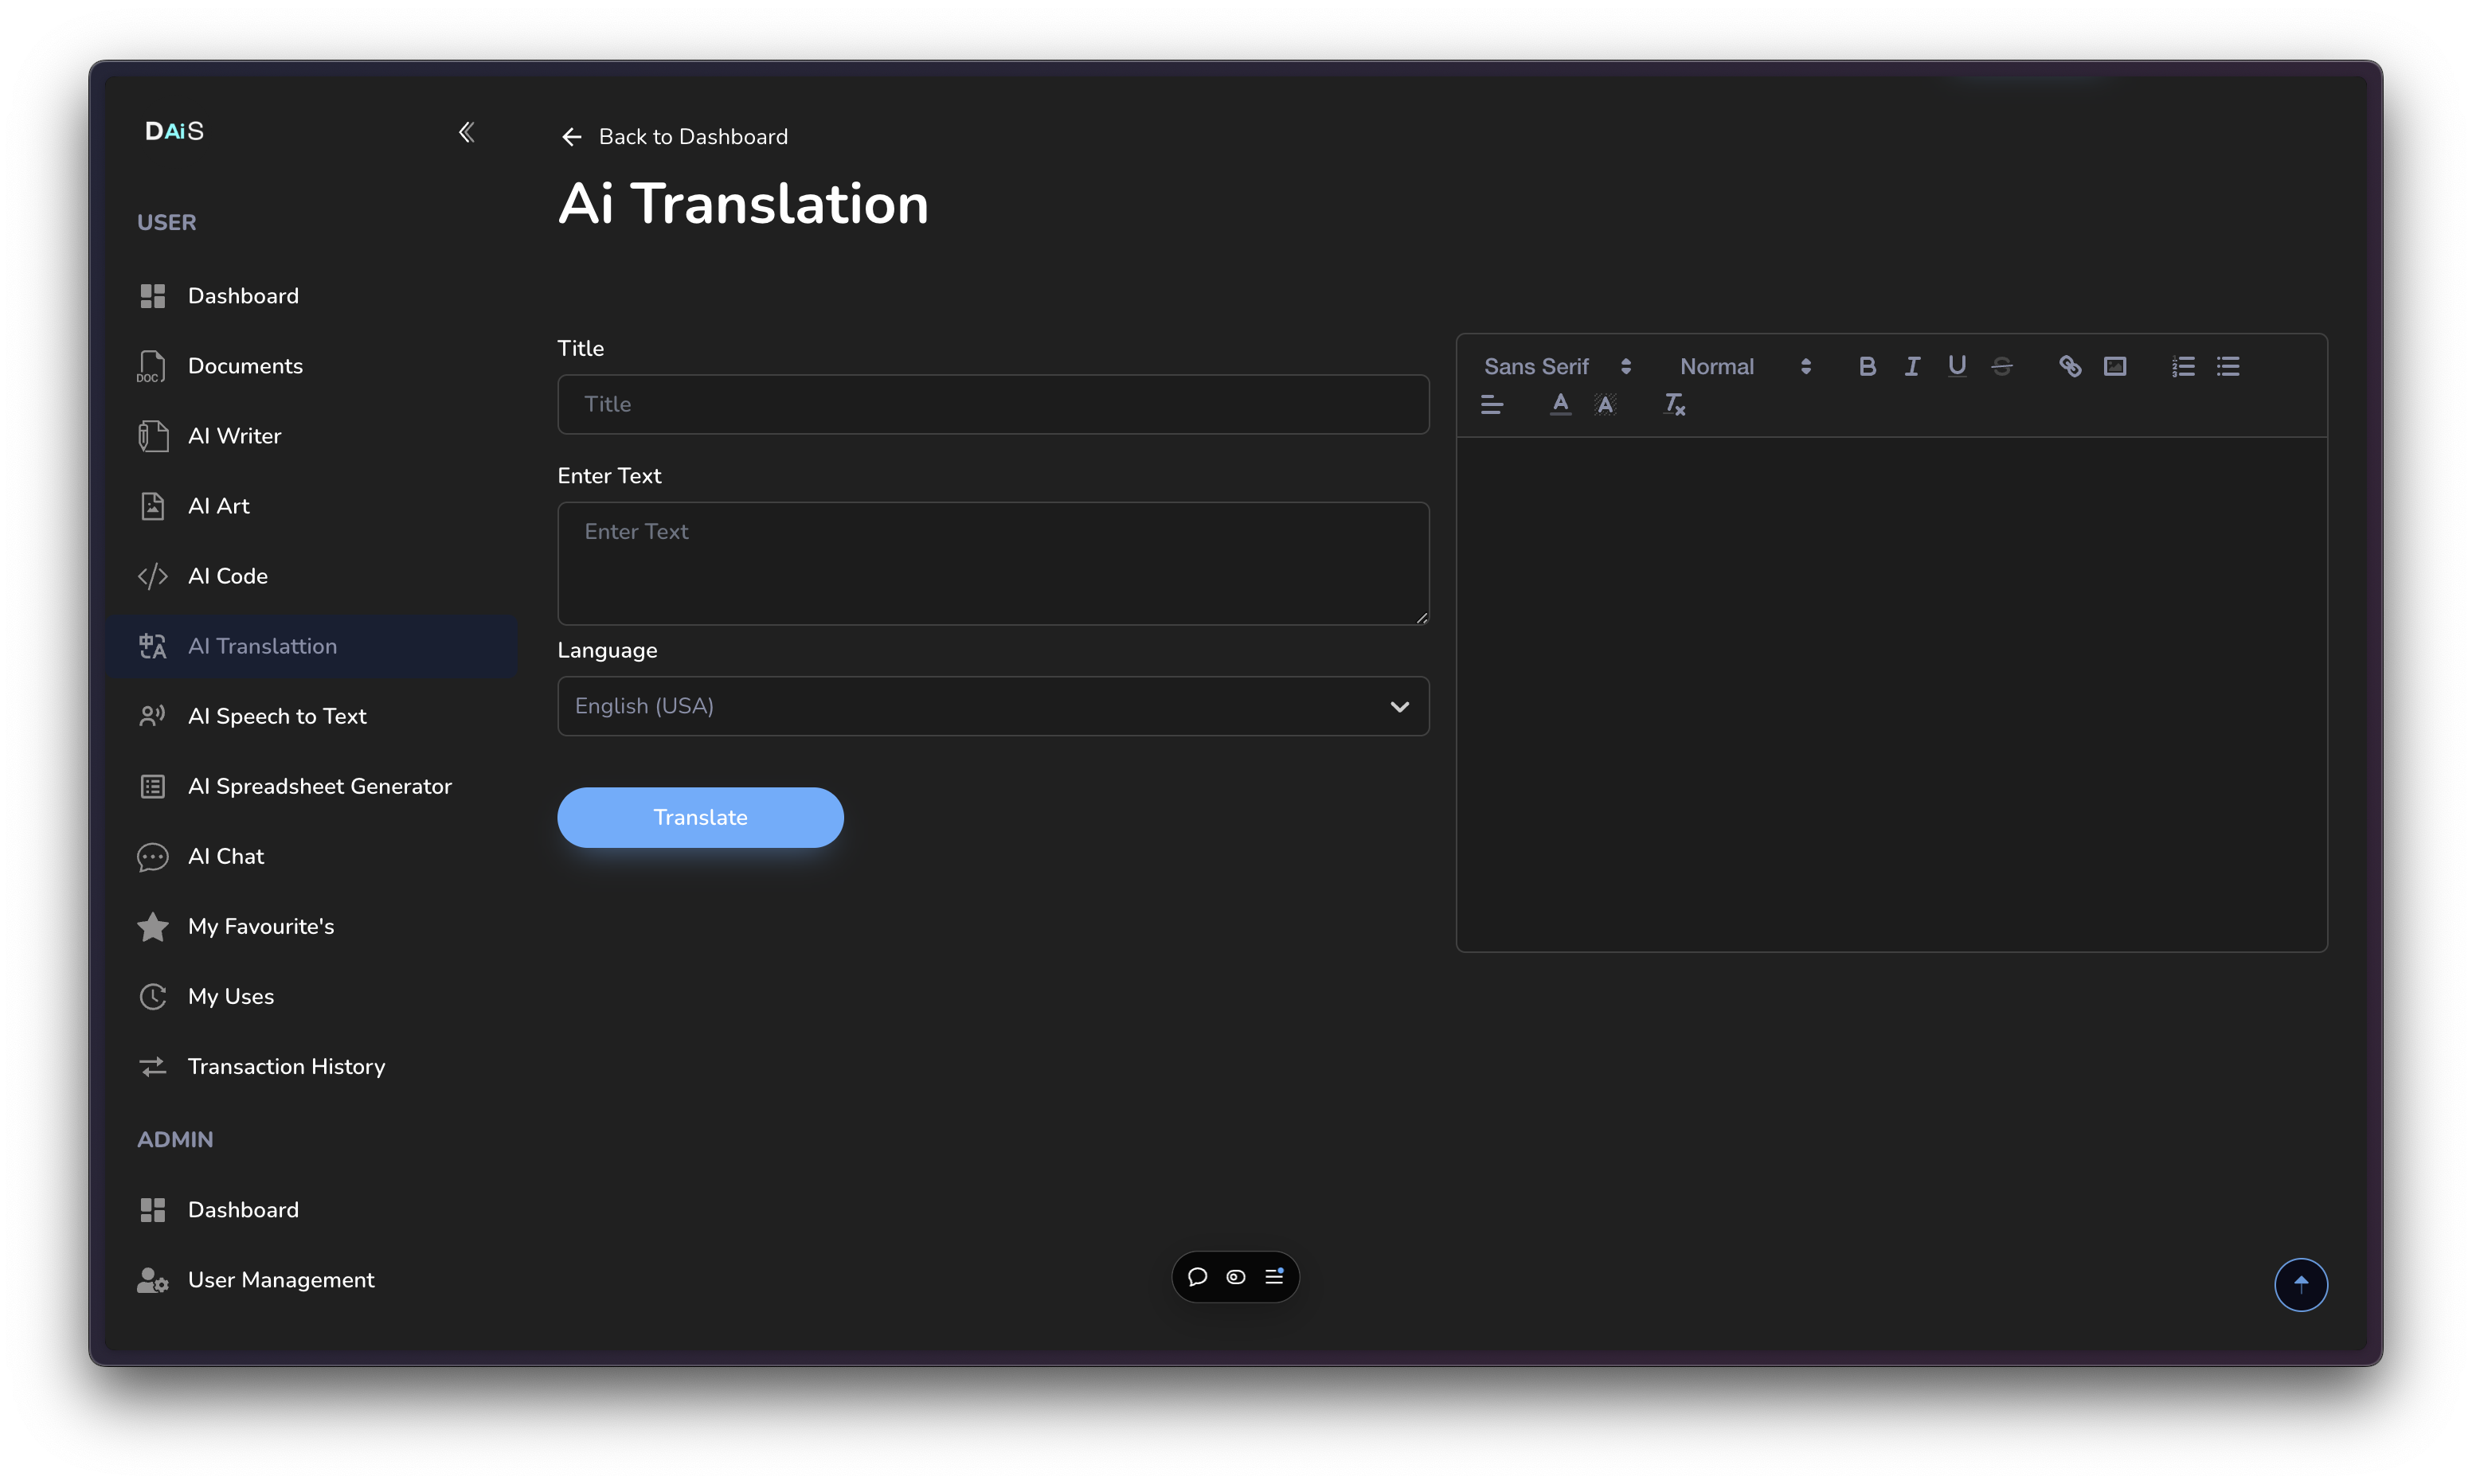The image size is (2472, 1484).
Task: Open the text background highlight picker
Action: click(1605, 404)
